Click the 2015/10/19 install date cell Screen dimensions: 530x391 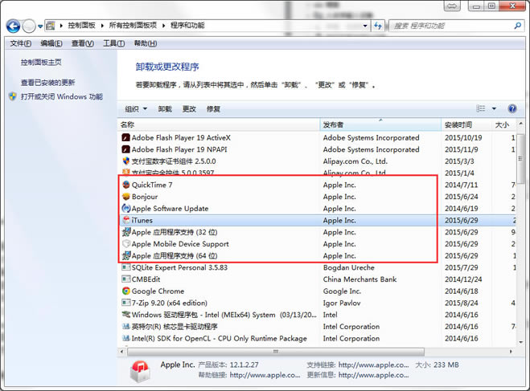click(x=463, y=137)
